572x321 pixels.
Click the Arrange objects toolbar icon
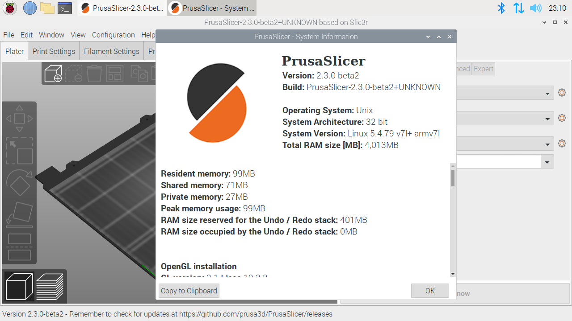(115, 74)
